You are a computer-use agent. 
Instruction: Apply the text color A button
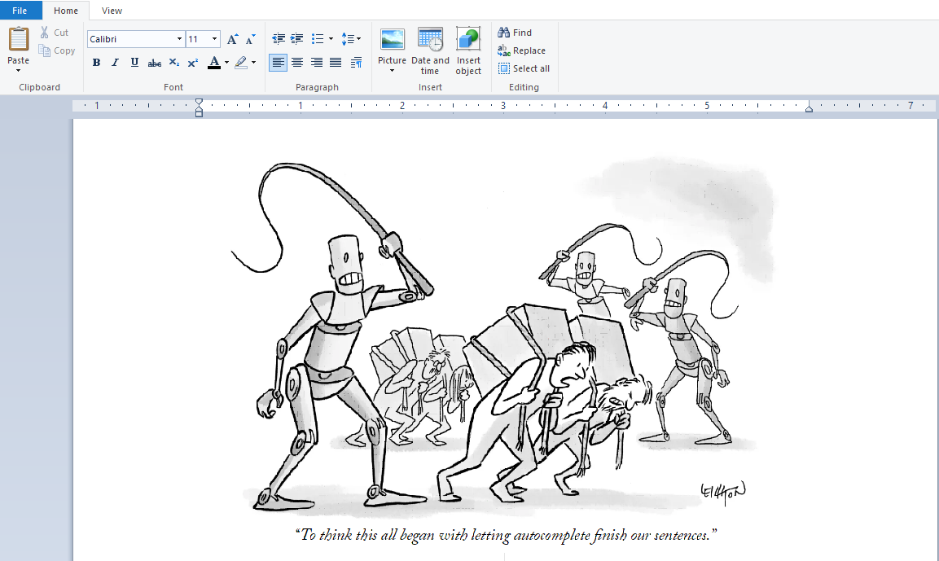pyautogui.click(x=214, y=62)
